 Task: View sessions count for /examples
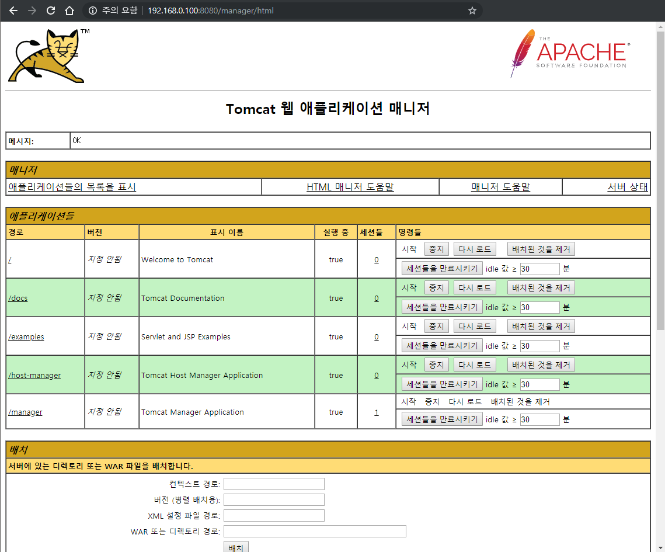click(x=377, y=337)
